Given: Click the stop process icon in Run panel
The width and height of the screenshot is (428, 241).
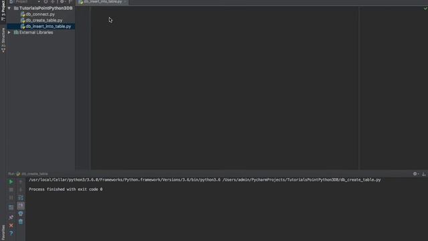Looking at the screenshot, I should 11,189.
